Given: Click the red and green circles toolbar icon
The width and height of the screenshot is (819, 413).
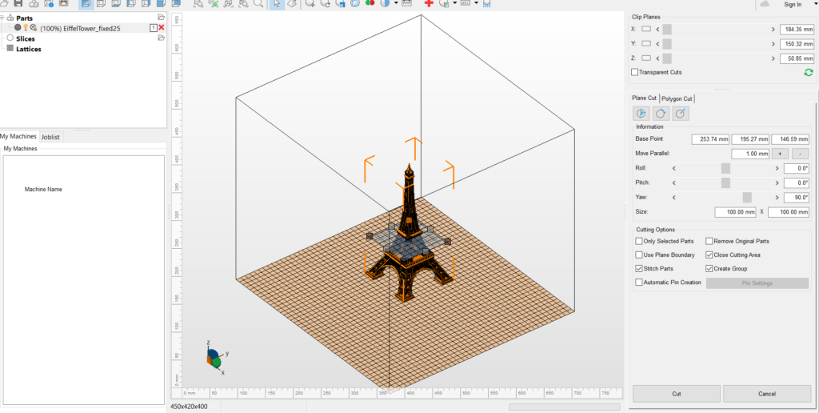Looking at the screenshot, I should click(x=370, y=3).
